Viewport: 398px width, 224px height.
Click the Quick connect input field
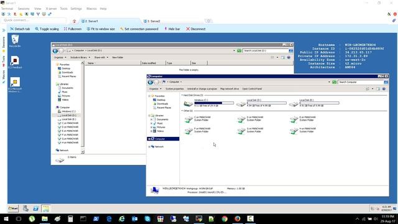tap(34, 20)
